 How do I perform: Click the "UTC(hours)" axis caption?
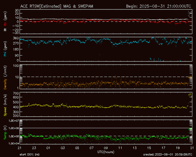(x=106, y=152)
